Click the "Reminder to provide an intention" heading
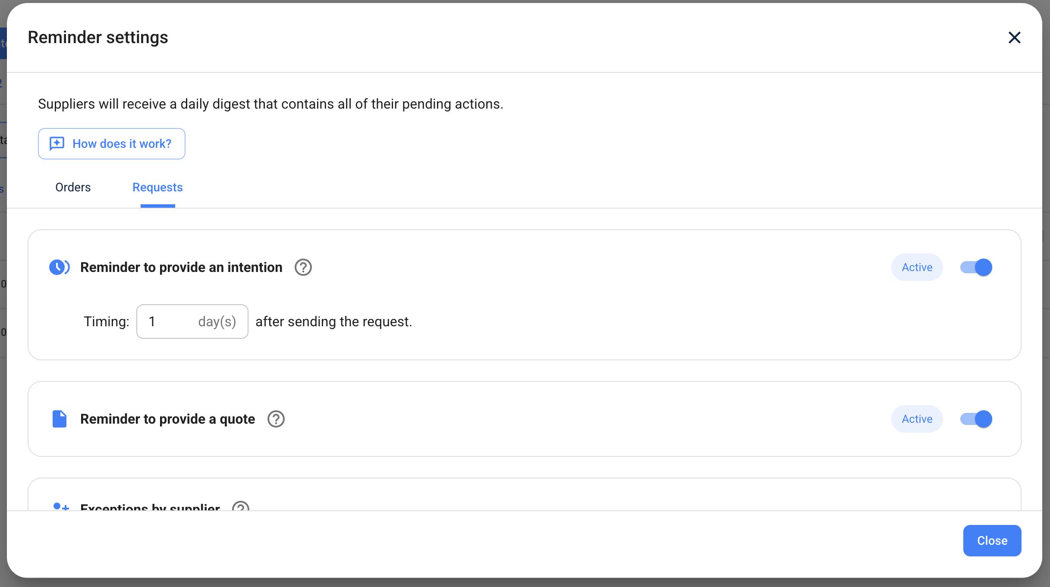The image size is (1050, 587). 181,267
